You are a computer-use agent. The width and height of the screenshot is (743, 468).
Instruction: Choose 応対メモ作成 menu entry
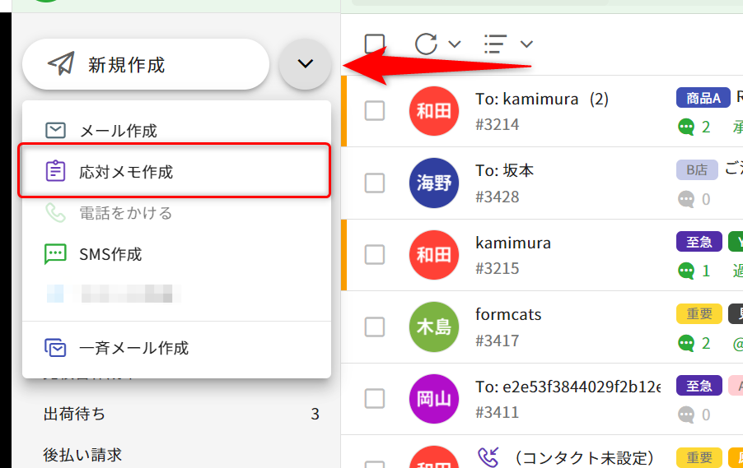click(126, 172)
